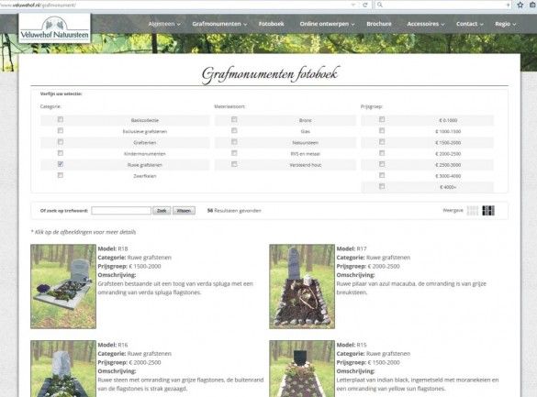The height and width of the screenshot is (397, 537).
Task: Open the R16 grave monument thumbnail
Action: tap(63, 369)
